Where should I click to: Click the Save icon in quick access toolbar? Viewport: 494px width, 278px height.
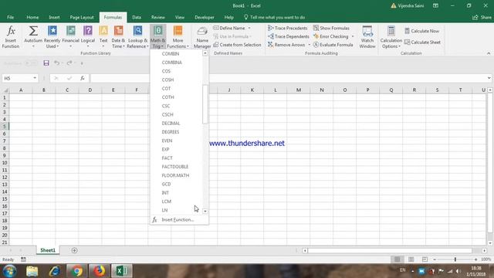point(46,63)
